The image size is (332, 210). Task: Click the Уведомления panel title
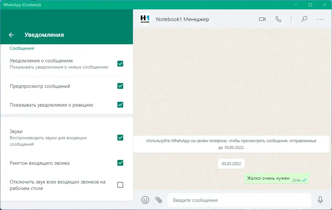pyautogui.click(x=44, y=35)
